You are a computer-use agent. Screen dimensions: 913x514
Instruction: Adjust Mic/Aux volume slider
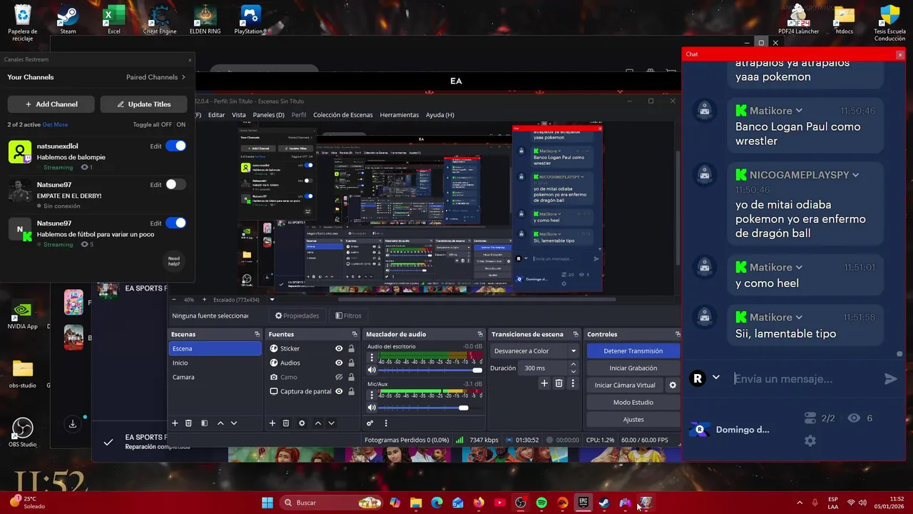pos(429,408)
